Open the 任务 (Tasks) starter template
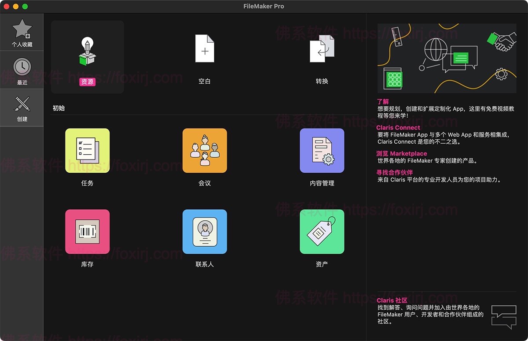The image size is (528, 341). (87, 150)
